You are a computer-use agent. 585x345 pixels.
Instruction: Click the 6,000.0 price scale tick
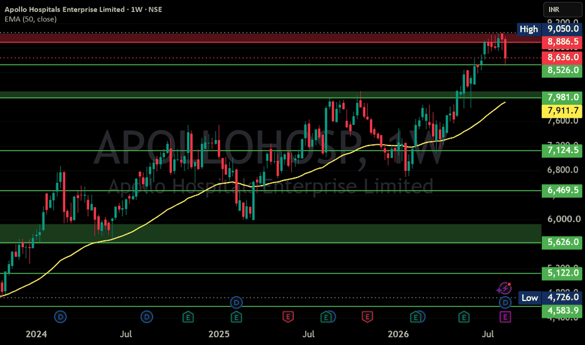pyautogui.click(x=564, y=220)
